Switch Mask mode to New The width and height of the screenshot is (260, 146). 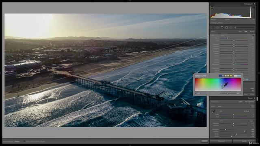point(240,32)
